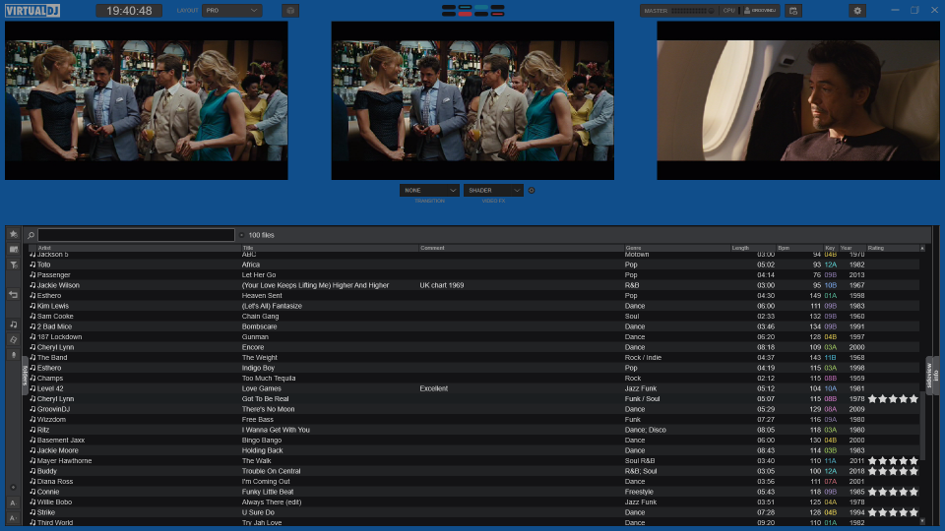The height and width of the screenshot is (531, 945).
Task: Click the center master video preview
Action: pos(472,100)
